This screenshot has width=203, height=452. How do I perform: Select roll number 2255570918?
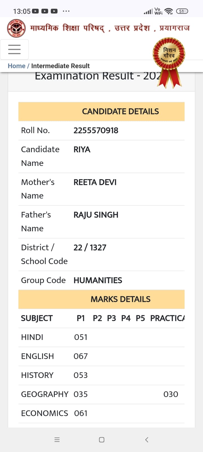point(96,131)
